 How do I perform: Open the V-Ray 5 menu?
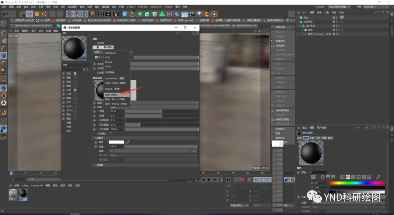point(131,7)
